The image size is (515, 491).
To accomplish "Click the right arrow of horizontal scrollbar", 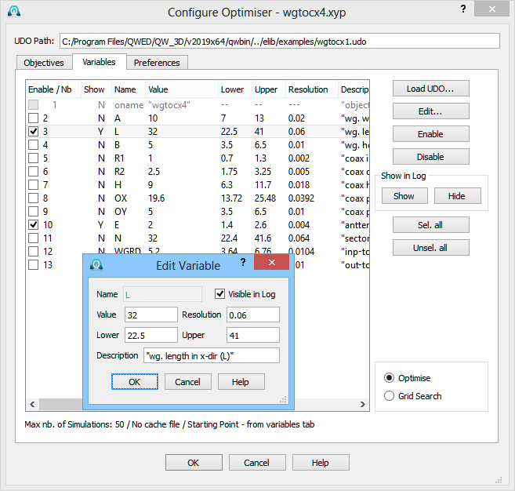I will click(x=363, y=404).
